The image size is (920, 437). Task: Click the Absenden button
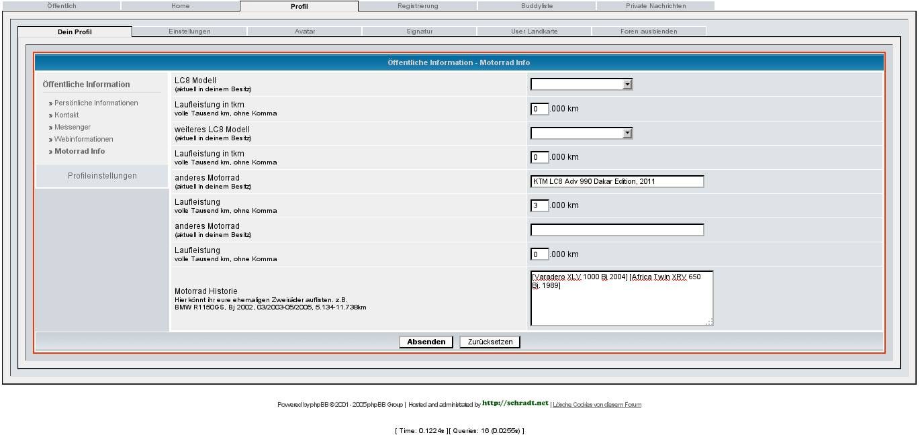click(x=426, y=342)
